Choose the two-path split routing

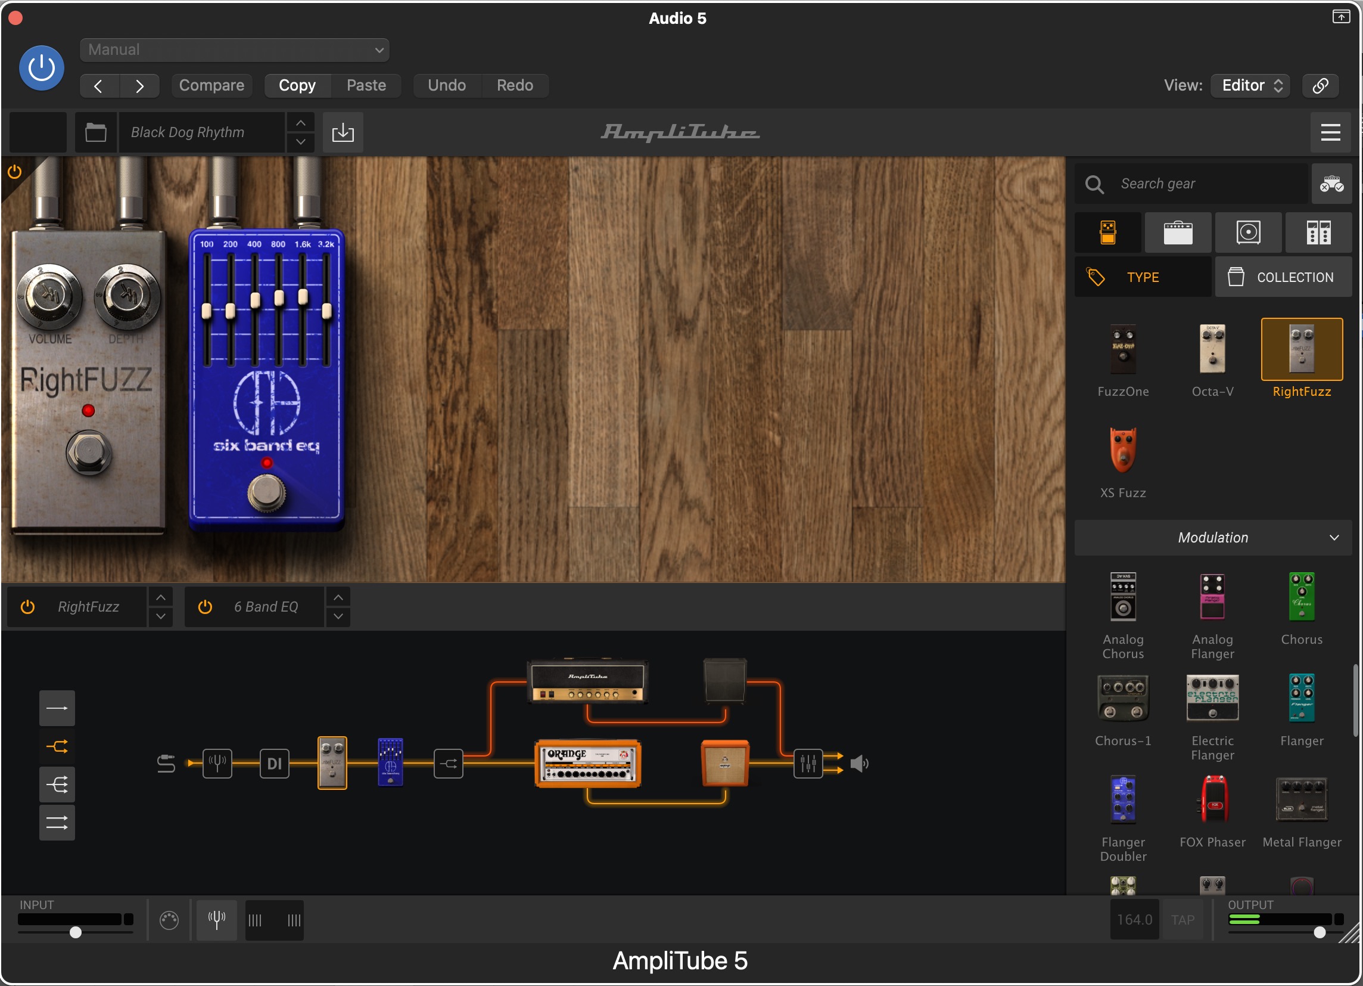pyautogui.click(x=57, y=747)
